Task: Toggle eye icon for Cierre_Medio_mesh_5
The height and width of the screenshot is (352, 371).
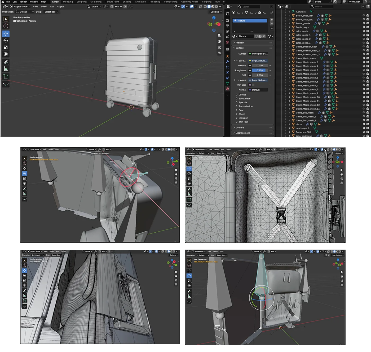Action: click(x=364, y=78)
